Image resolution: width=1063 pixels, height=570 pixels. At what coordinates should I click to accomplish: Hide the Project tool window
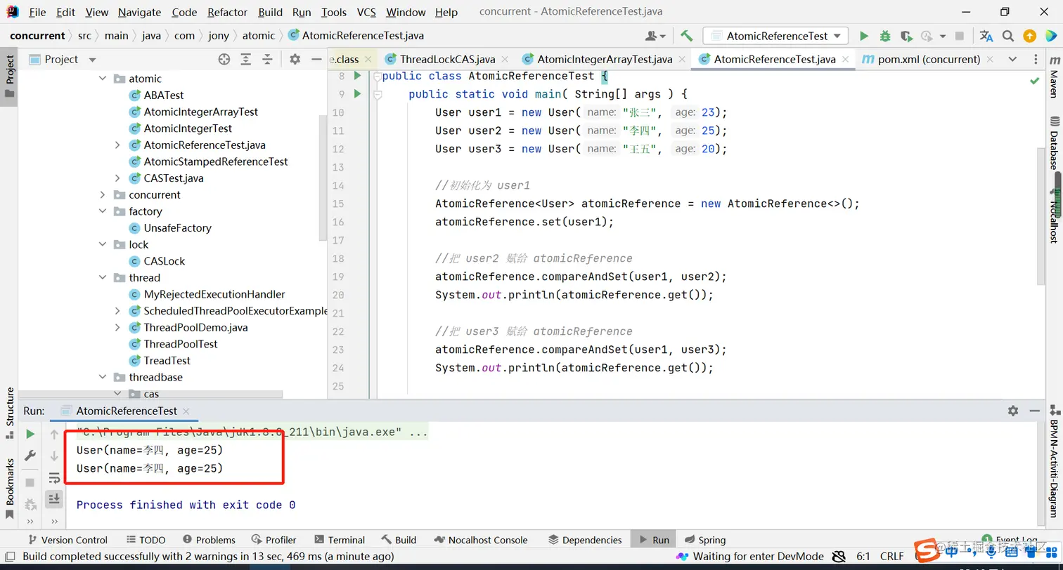coord(316,60)
